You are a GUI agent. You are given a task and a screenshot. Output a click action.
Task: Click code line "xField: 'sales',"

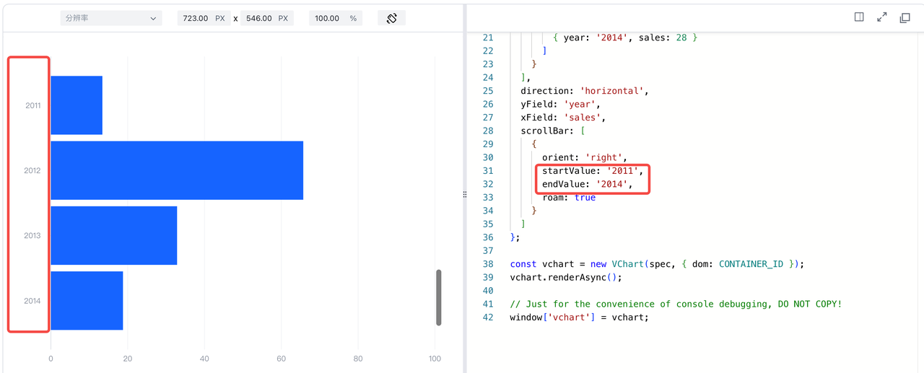[x=563, y=117]
